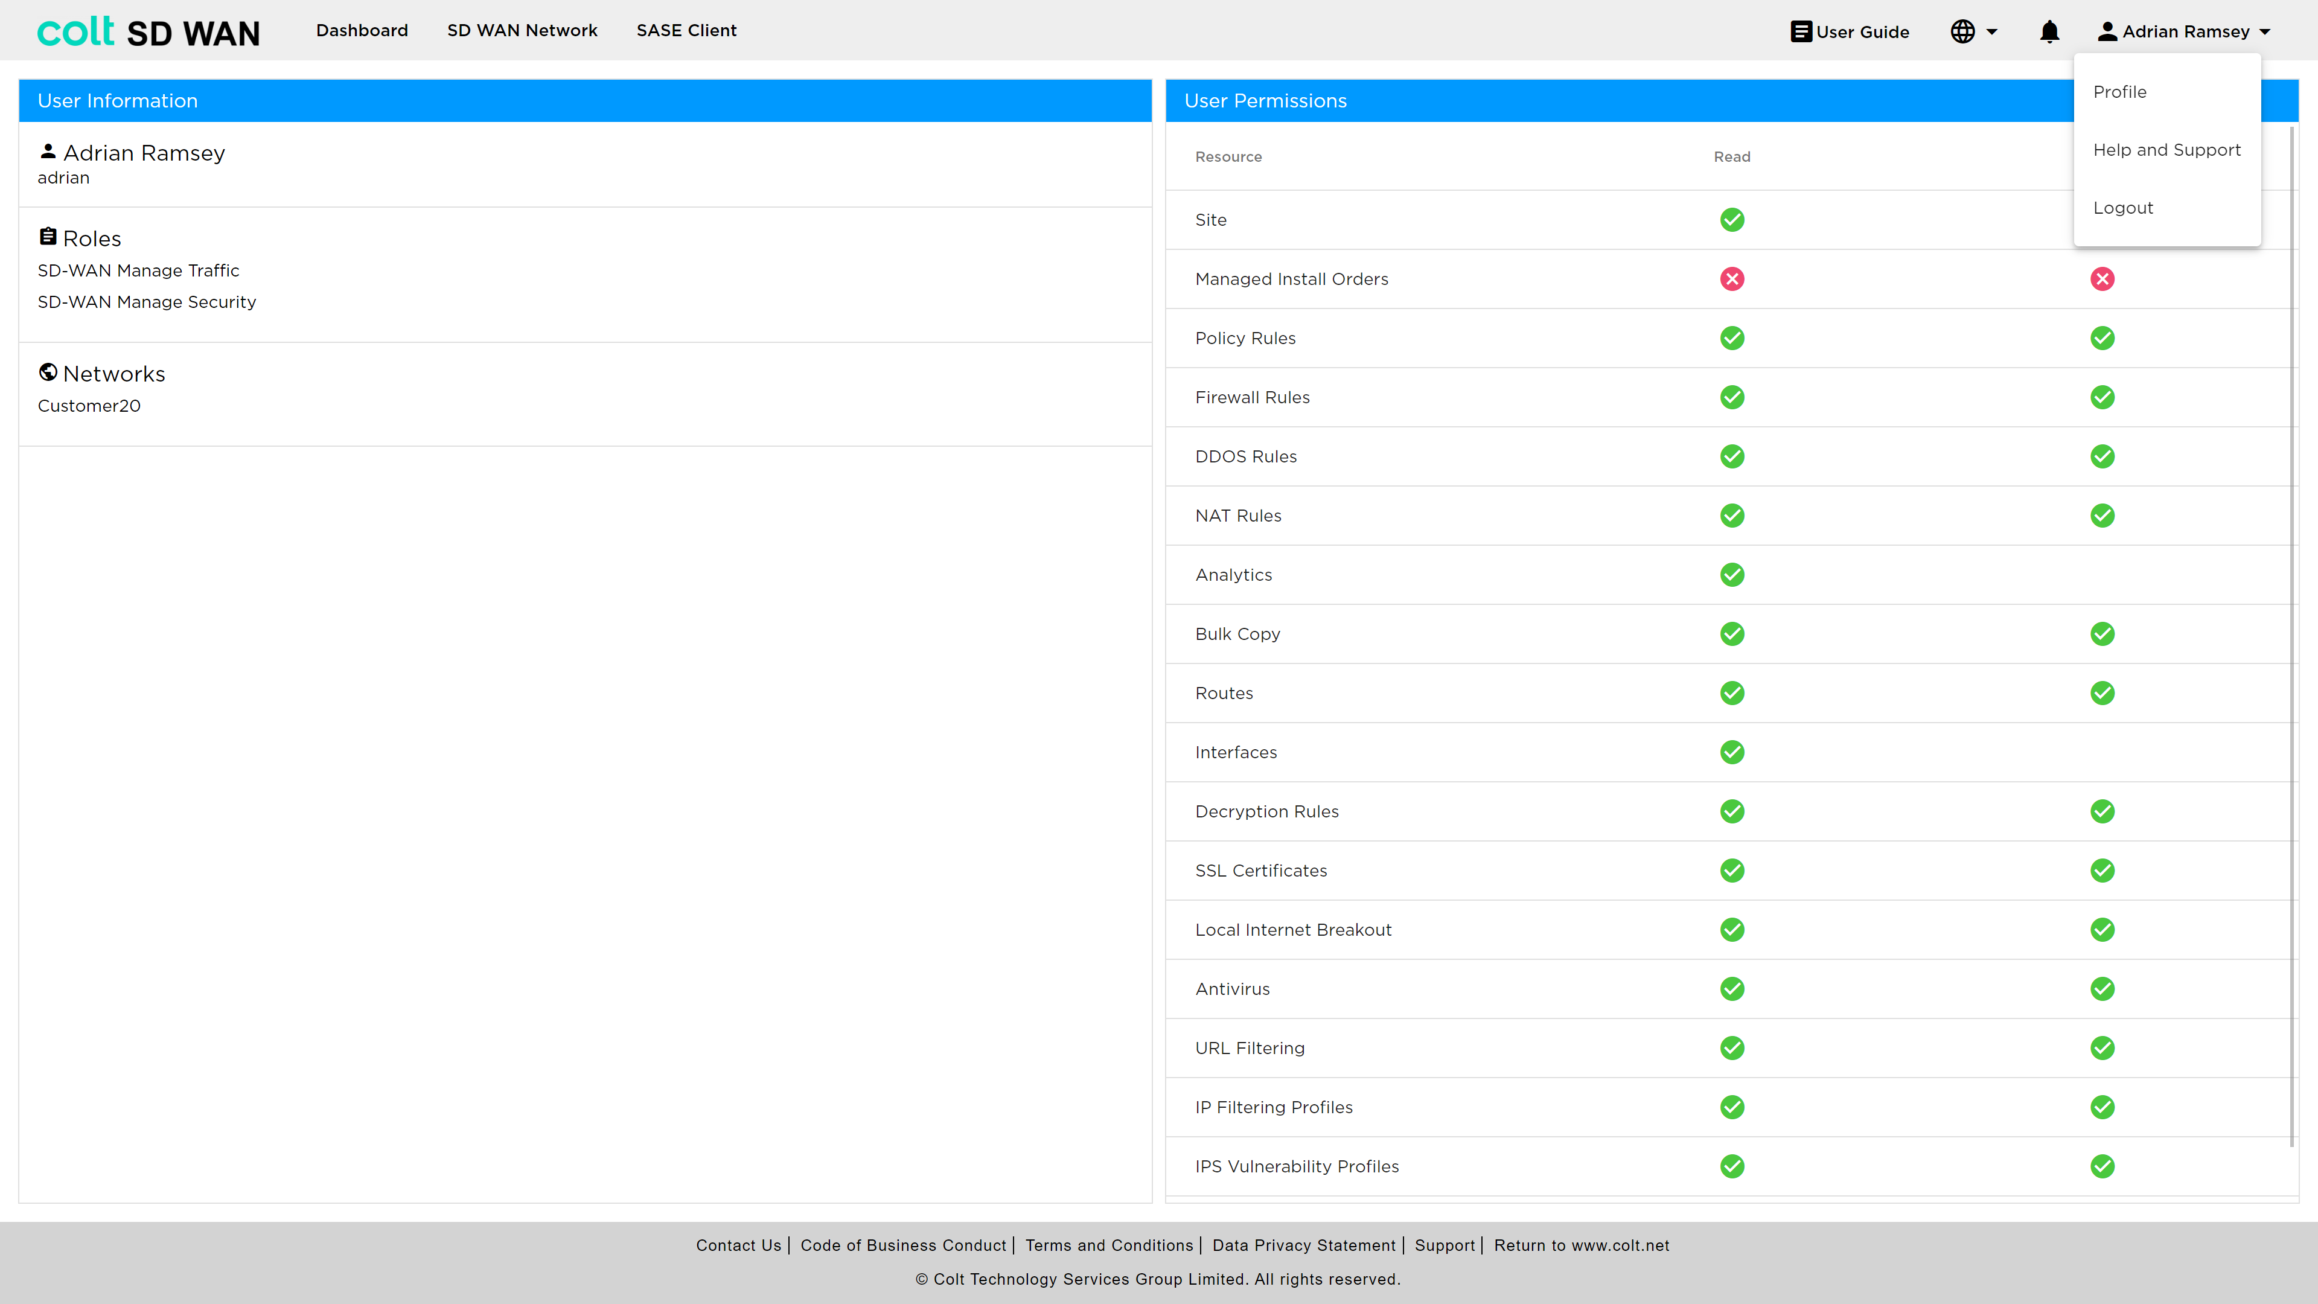Click the 'adrian' username text
This screenshot has height=1304, width=2318.
click(x=63, y=178)
